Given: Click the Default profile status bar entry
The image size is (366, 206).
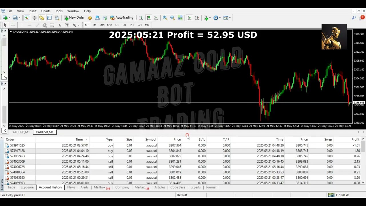Looking at the screenshot, I should [182, 195].
